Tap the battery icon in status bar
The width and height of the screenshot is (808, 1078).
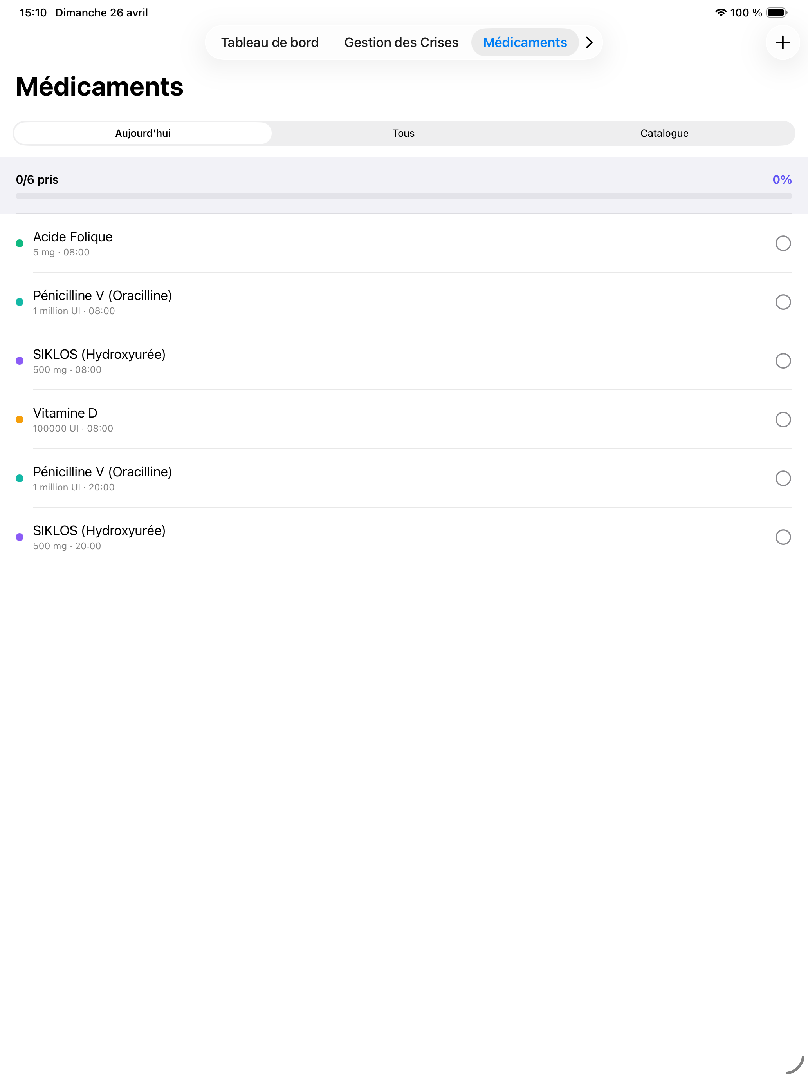pyautogui.click(x=776, y=13)
